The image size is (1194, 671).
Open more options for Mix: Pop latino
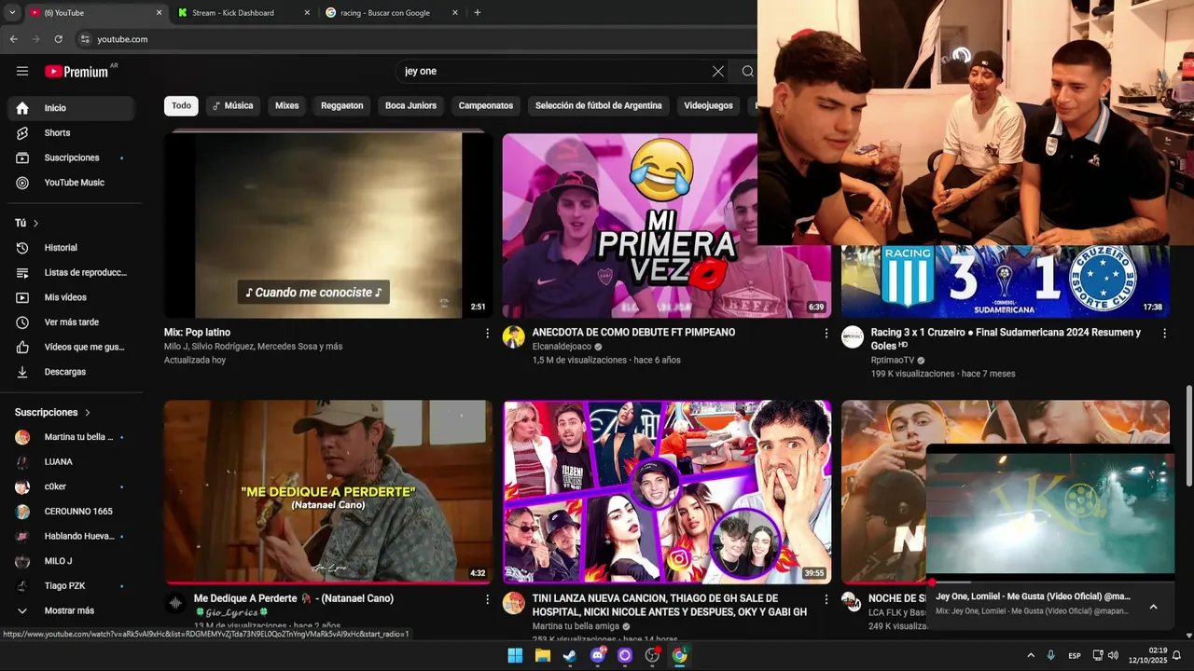tap(487, 333)
